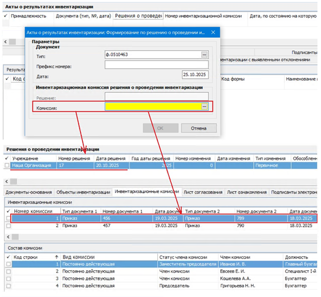Click the checkmark header icon in Решения о проведении инвентаризации

[7, 158]
